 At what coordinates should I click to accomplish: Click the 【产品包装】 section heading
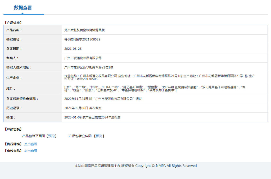(13, 129)
